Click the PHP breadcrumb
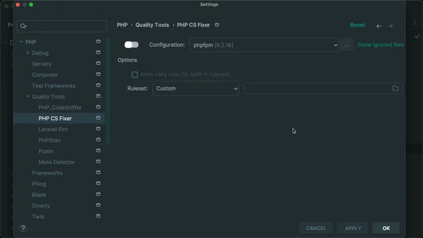The height and width of the screenshot is (238, 423). click(x=122, y=25)
